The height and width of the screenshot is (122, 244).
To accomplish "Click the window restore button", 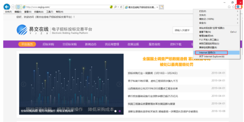I will (232, 2).
